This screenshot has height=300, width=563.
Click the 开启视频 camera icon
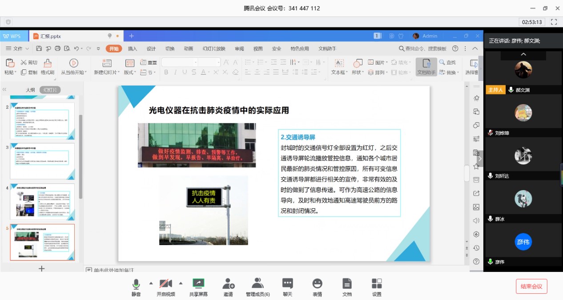pyautogui.click(x=165, y=284)
